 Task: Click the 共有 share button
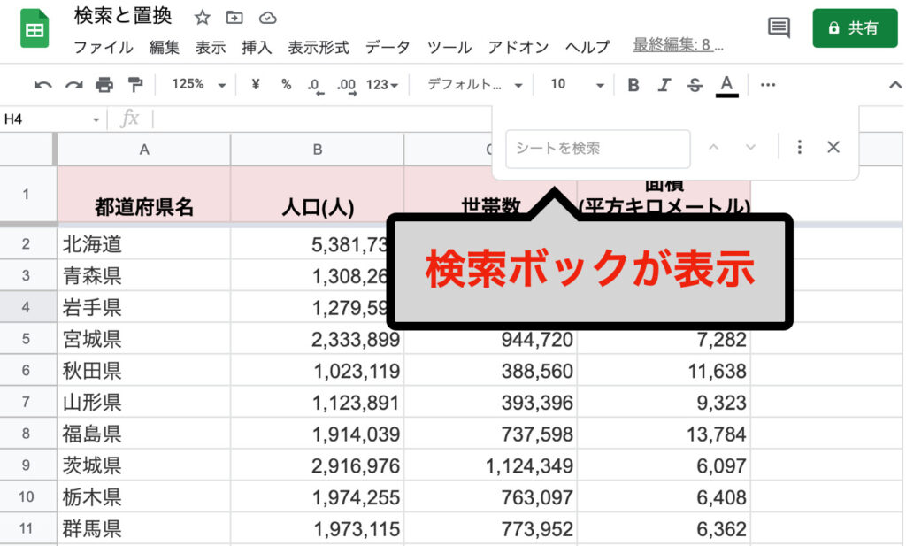click(x=855, y=27)
